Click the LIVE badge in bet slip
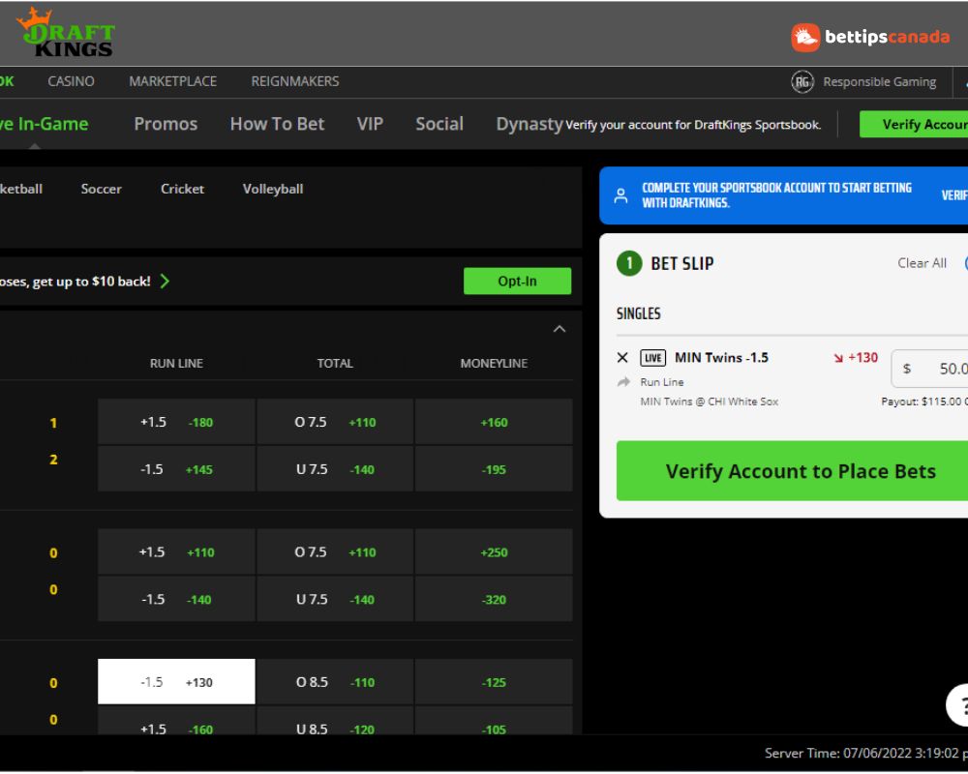 click(652, 358)
